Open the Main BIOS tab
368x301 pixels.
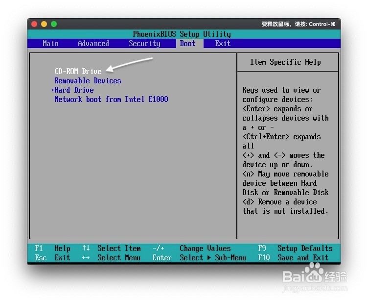[50, 44]
